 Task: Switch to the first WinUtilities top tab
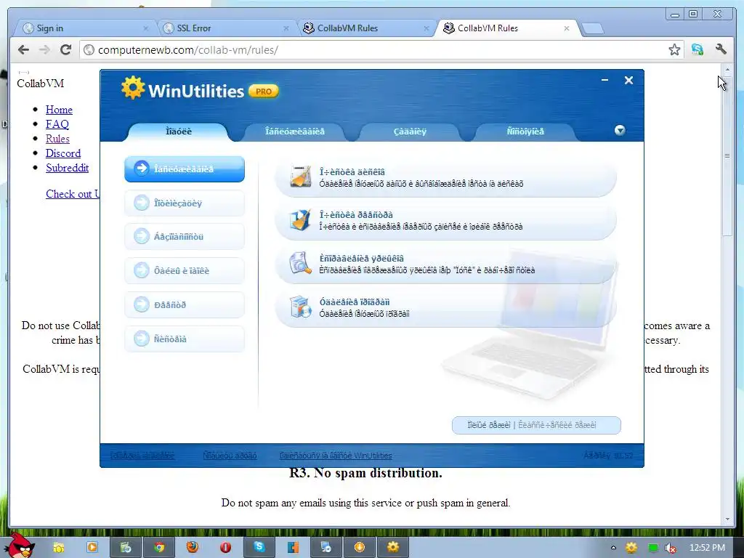179,132
